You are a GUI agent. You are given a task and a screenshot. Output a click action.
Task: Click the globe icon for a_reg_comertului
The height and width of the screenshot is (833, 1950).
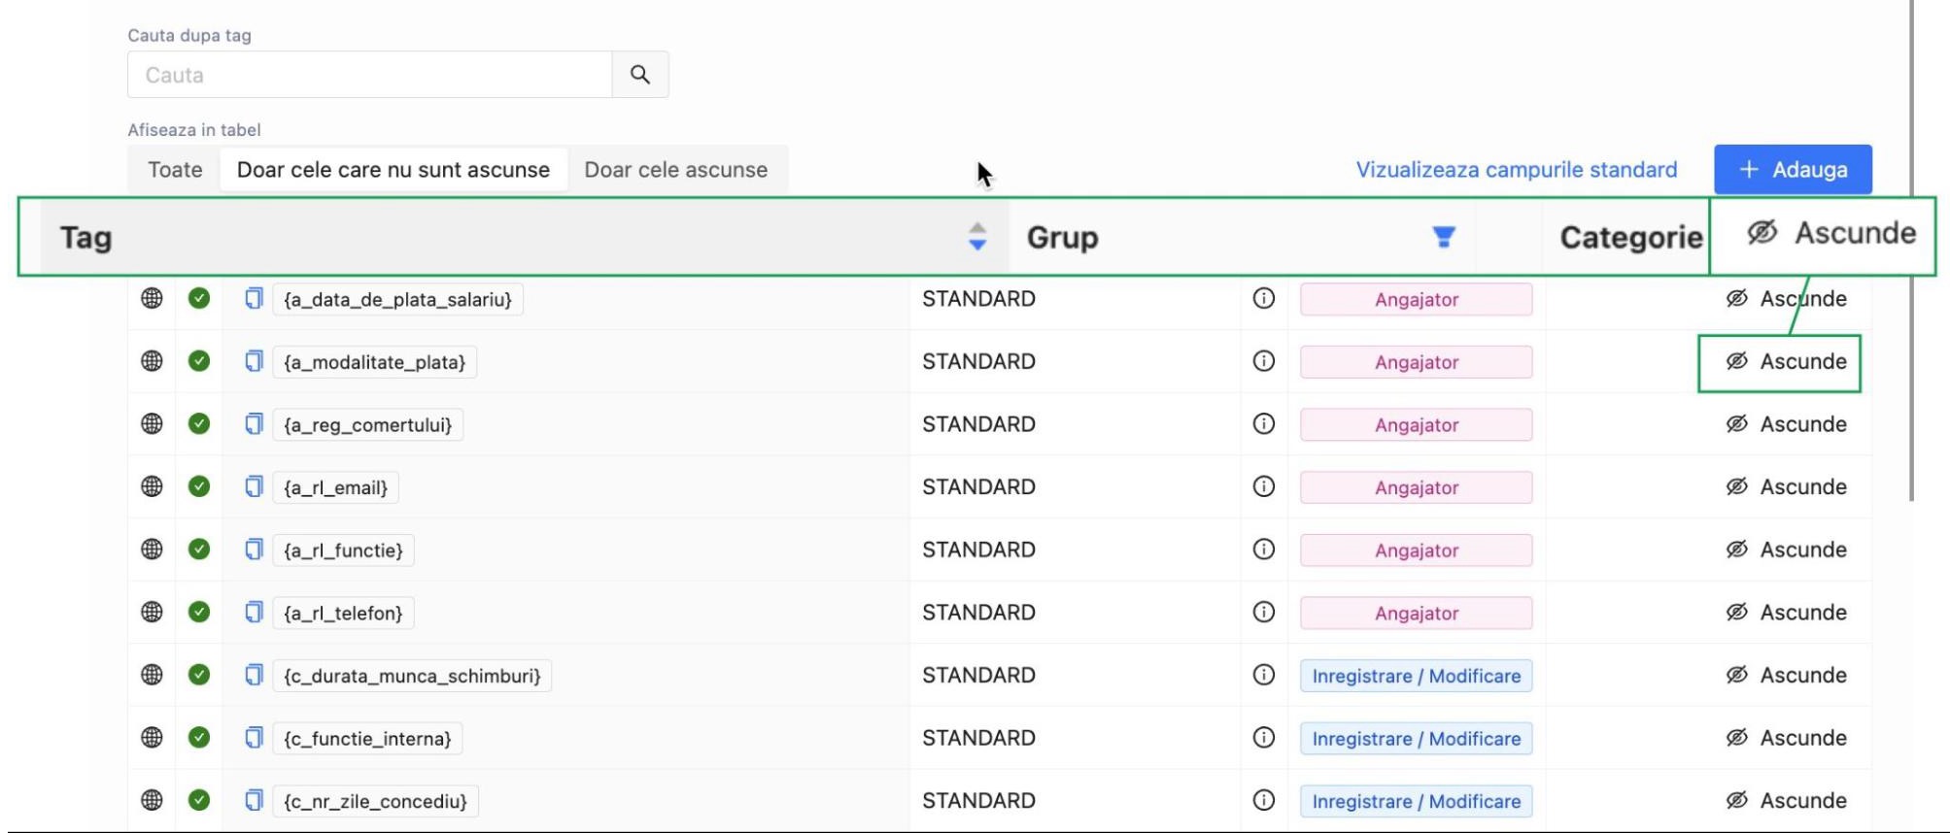click(152, 423)
